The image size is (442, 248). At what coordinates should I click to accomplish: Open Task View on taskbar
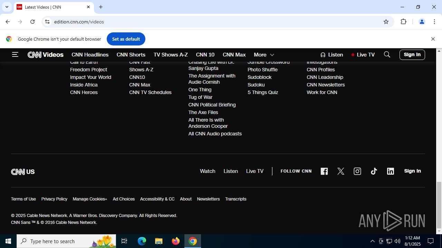point(124,241)
